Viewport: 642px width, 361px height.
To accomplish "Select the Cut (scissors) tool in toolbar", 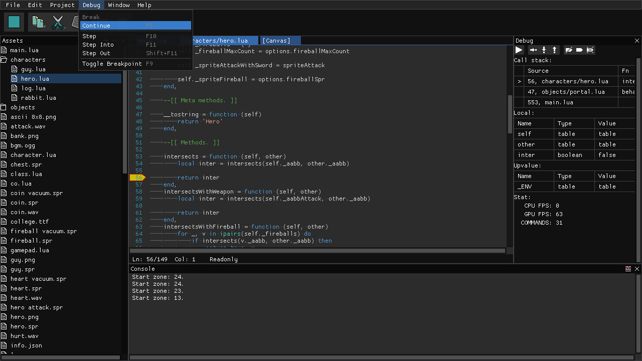I will click(x=58, y=22).
